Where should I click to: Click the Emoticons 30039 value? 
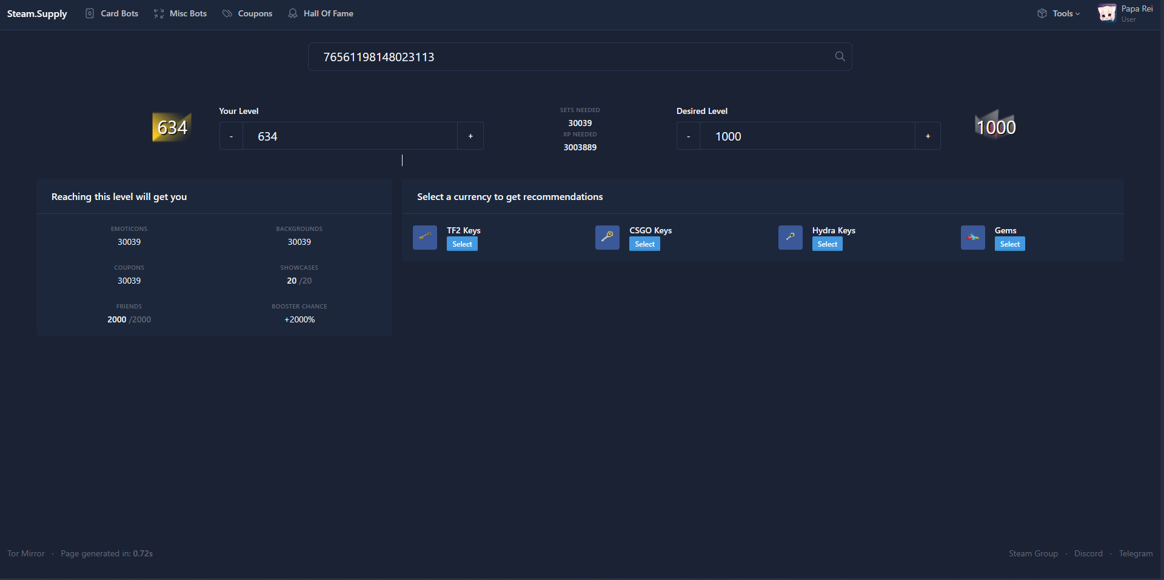pos(129,242)
